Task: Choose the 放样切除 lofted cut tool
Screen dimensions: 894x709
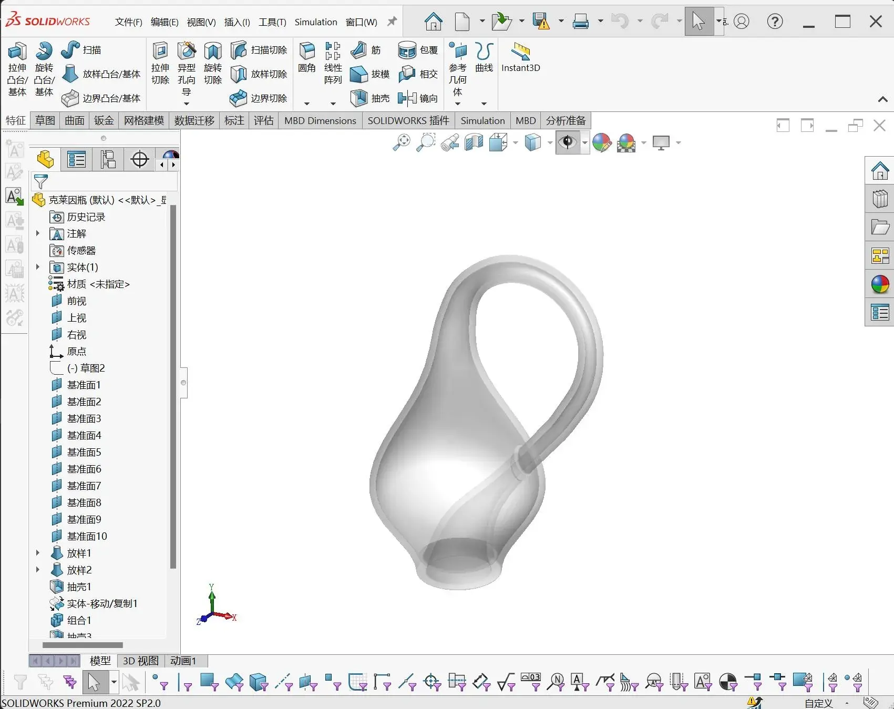Action: click(259, 74)
